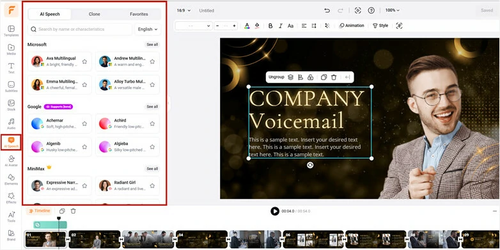Favorite the Alloy Turbo voice

(x=152, y=85)
